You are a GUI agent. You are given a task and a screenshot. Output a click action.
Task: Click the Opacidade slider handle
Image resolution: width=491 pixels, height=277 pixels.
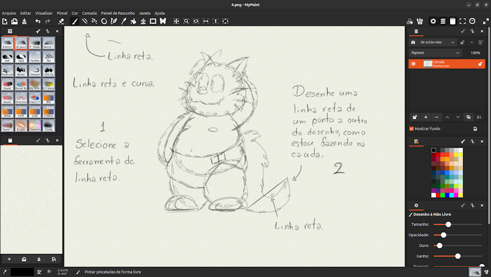[444, 235]
